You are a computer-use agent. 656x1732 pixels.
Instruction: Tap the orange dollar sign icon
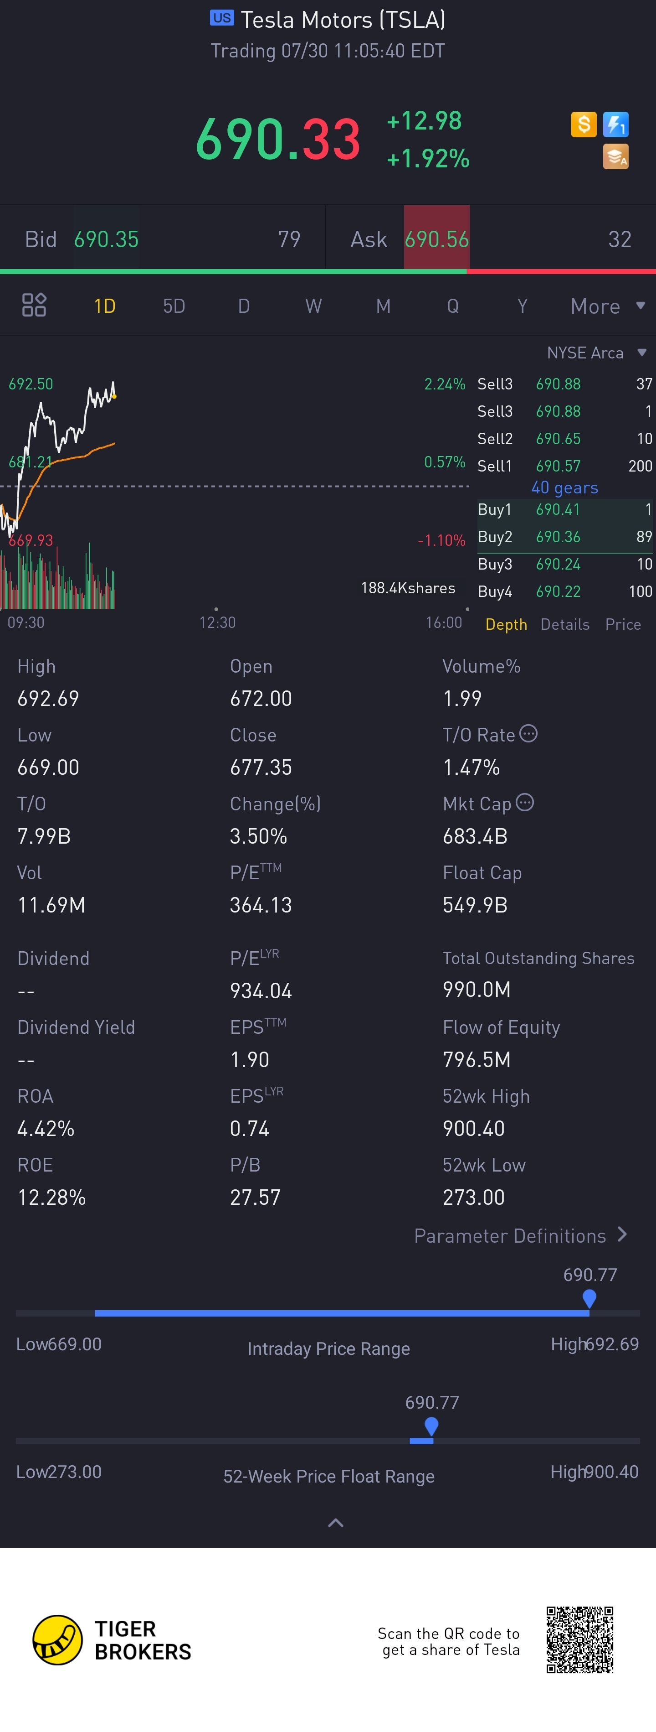click(584, 124)
